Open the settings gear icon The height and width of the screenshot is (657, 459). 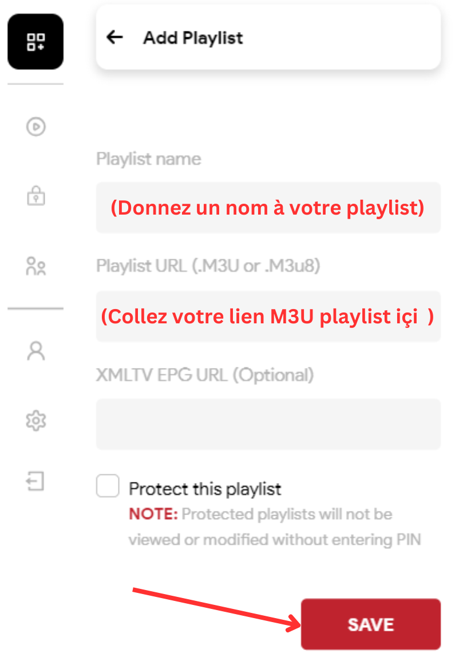point(35,421)
